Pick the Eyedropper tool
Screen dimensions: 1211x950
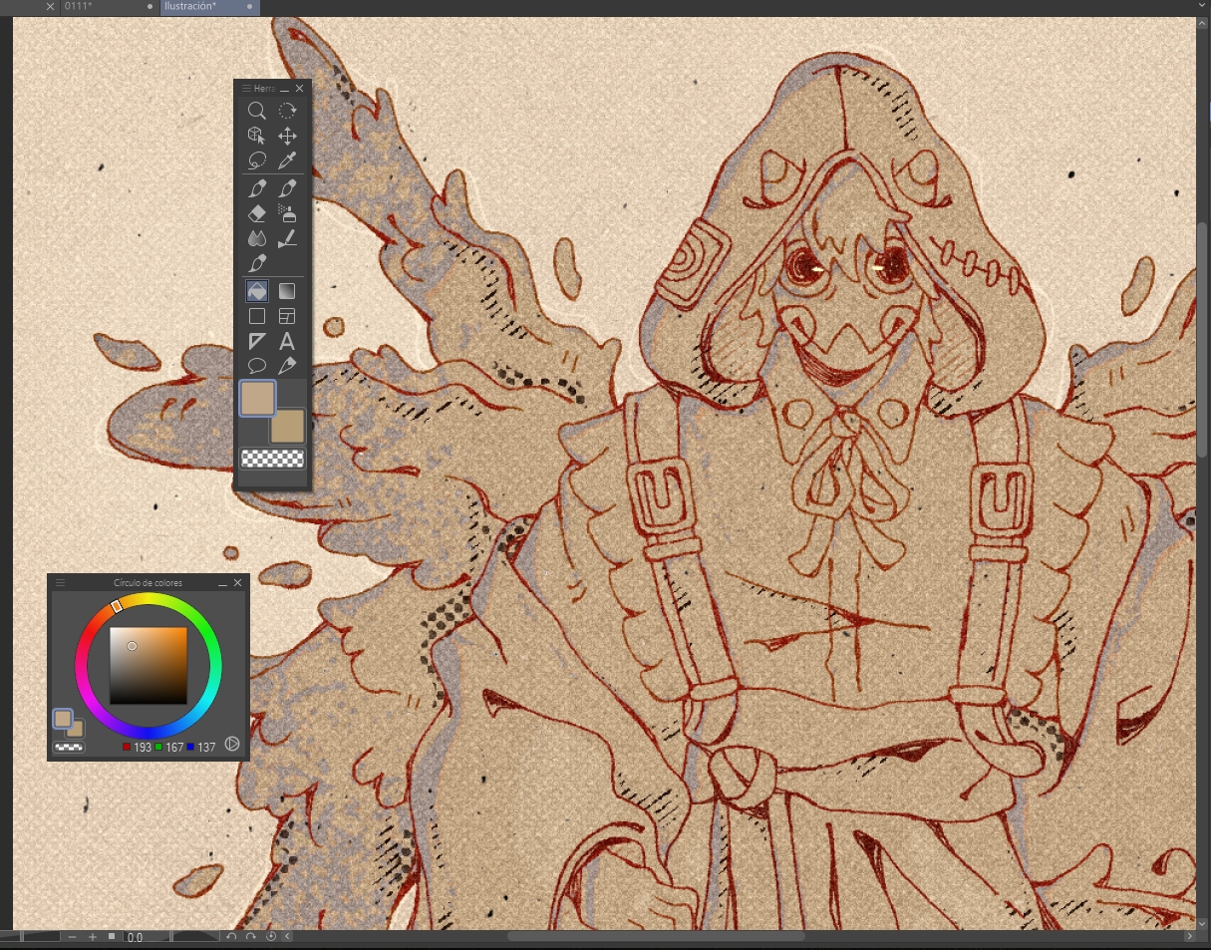287,160
